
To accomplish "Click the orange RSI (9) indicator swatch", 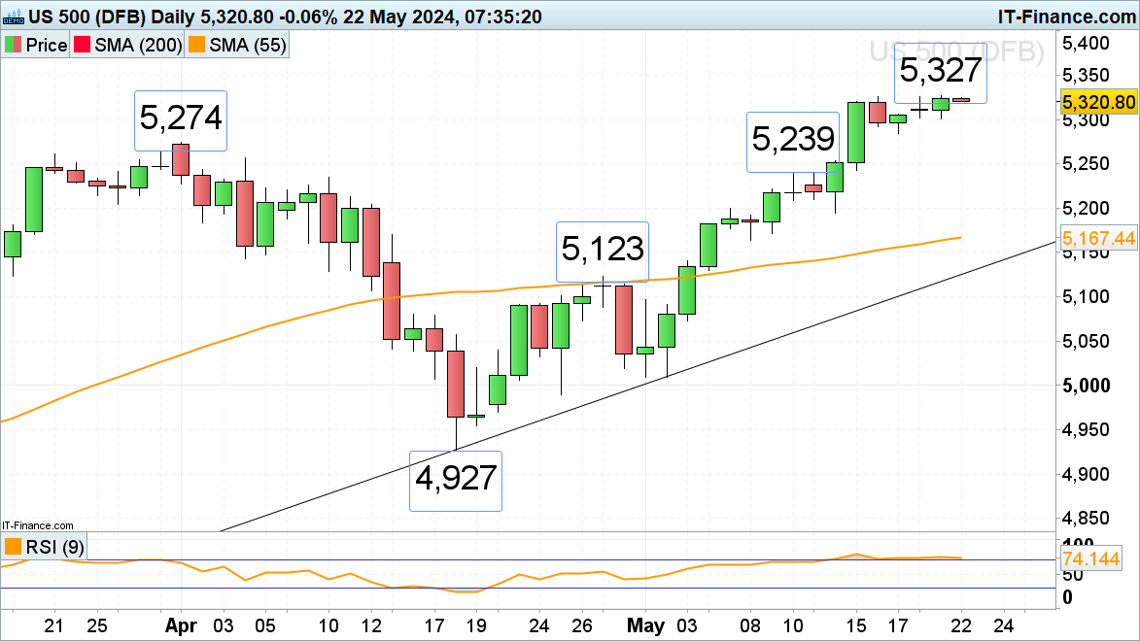I will tap(14, 547).
